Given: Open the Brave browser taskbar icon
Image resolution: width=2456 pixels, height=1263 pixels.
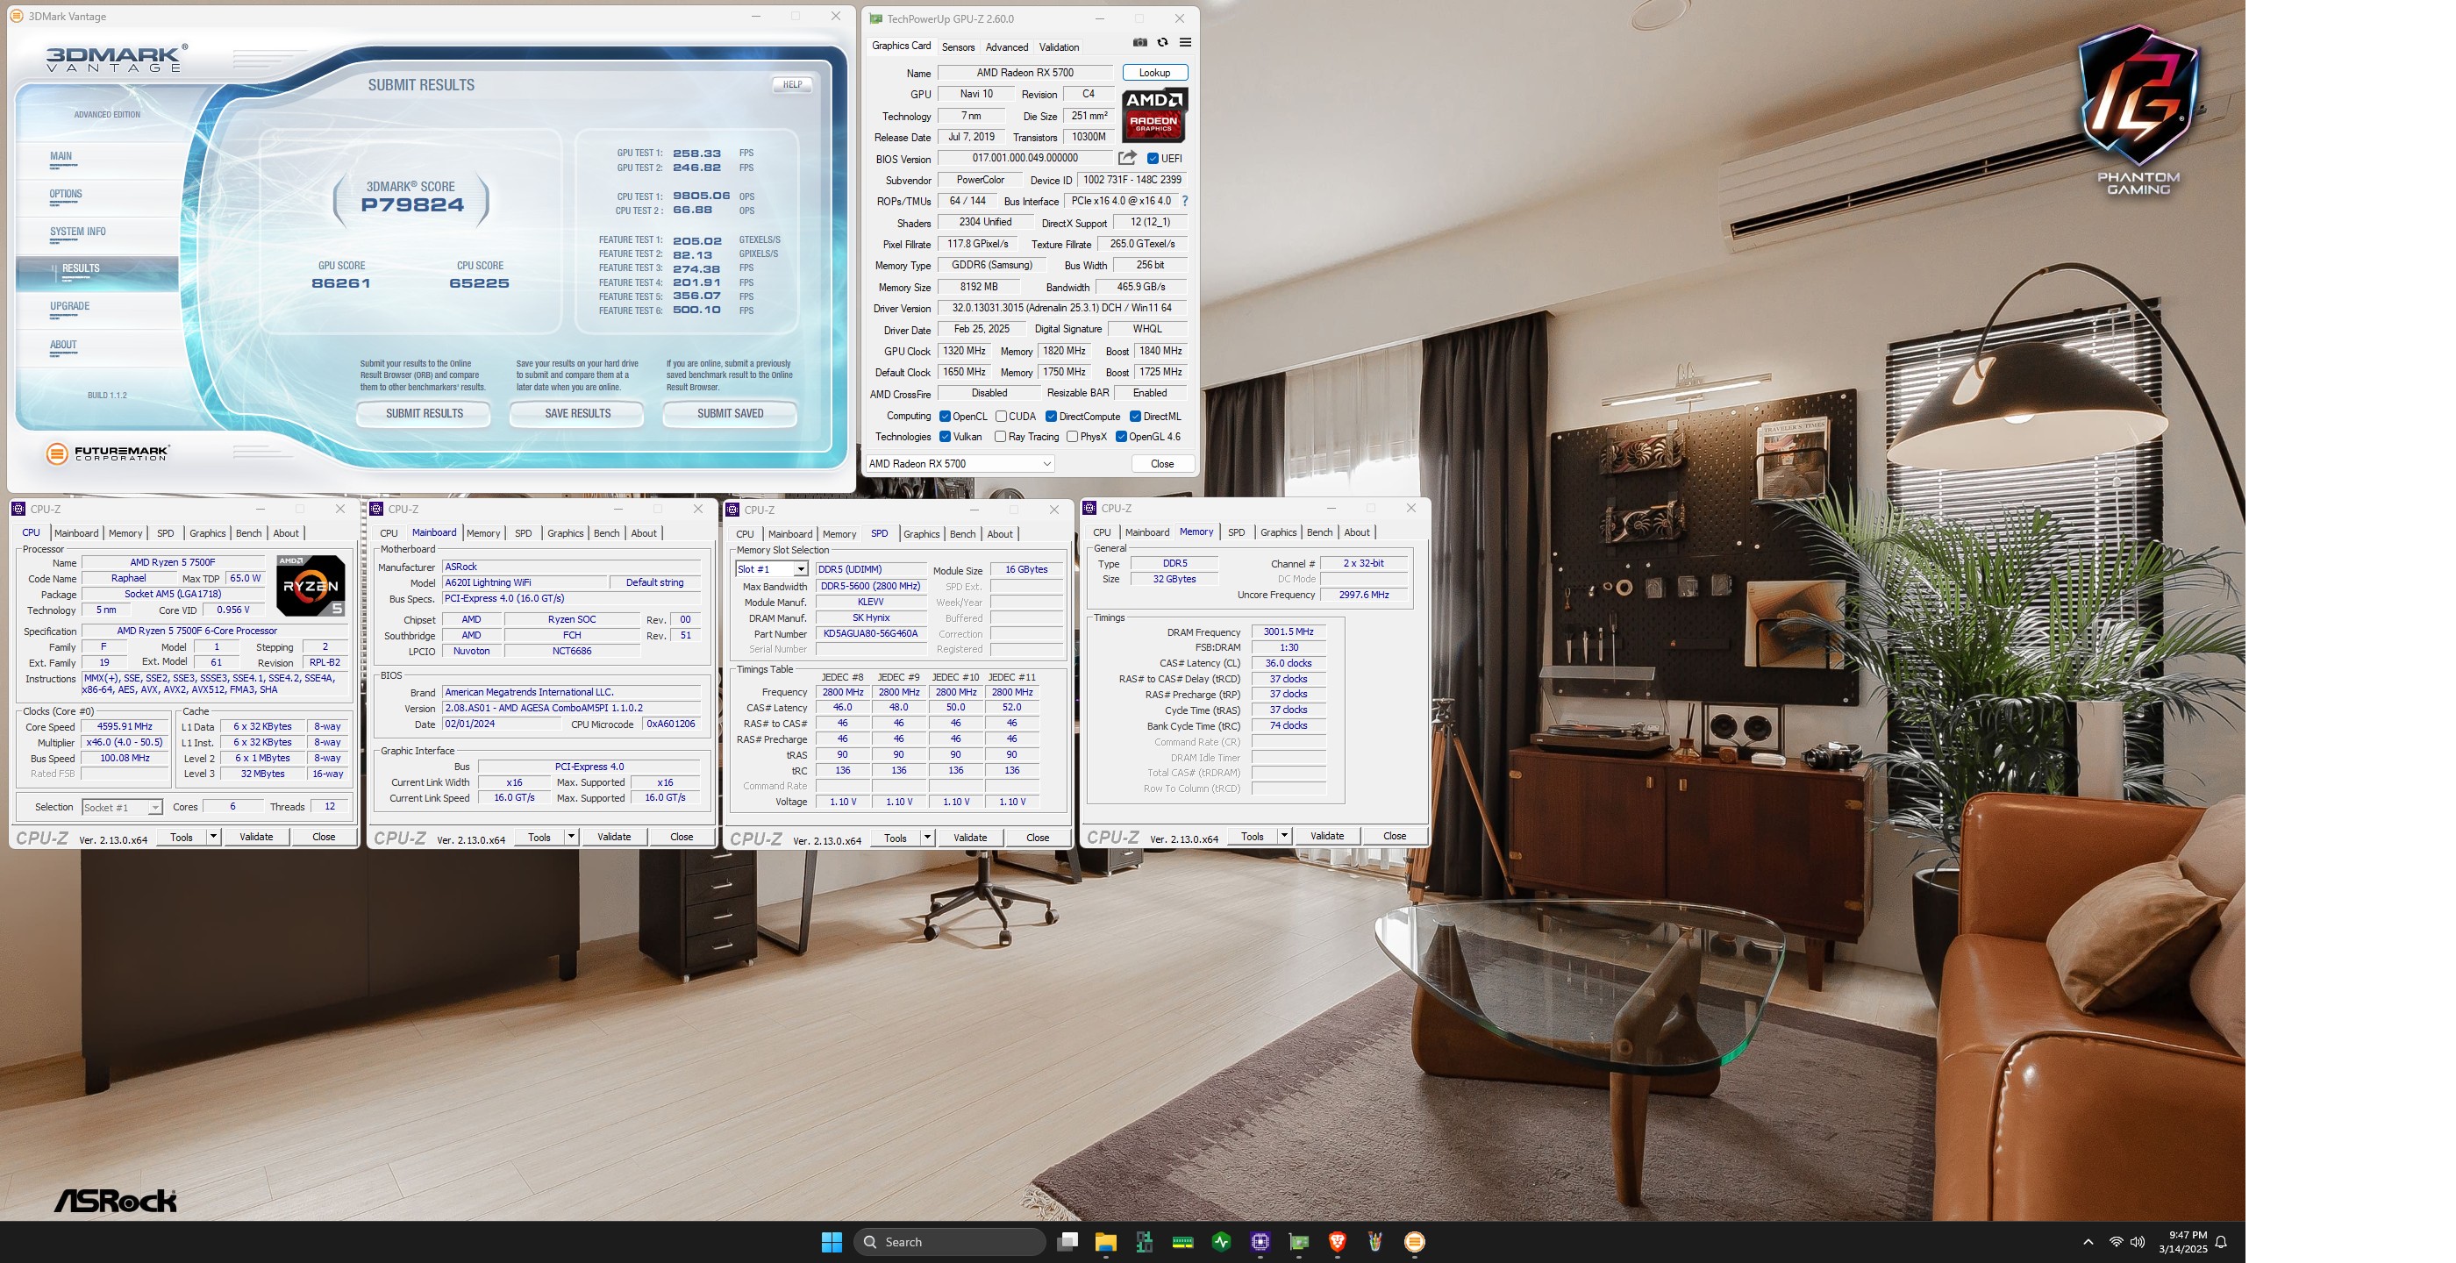Looking at the screenshot, I should (x=1337, y=1241).
